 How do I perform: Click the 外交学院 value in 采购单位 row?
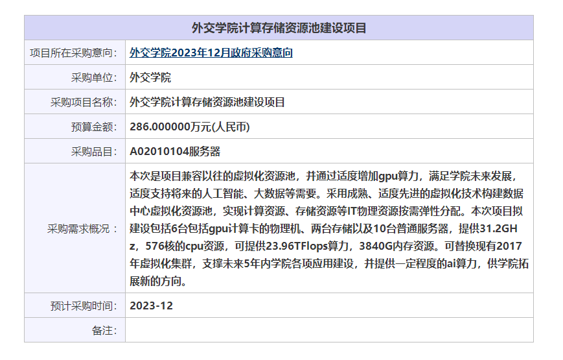pyautogui.click(x=150, y=77)
